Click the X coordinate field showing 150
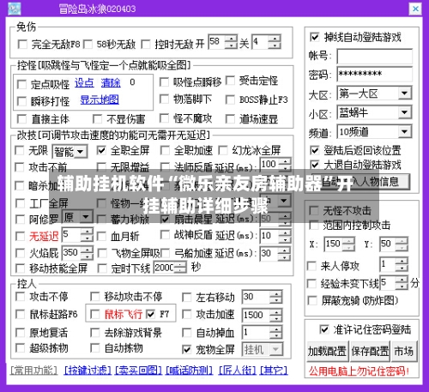 pos(333,244)
